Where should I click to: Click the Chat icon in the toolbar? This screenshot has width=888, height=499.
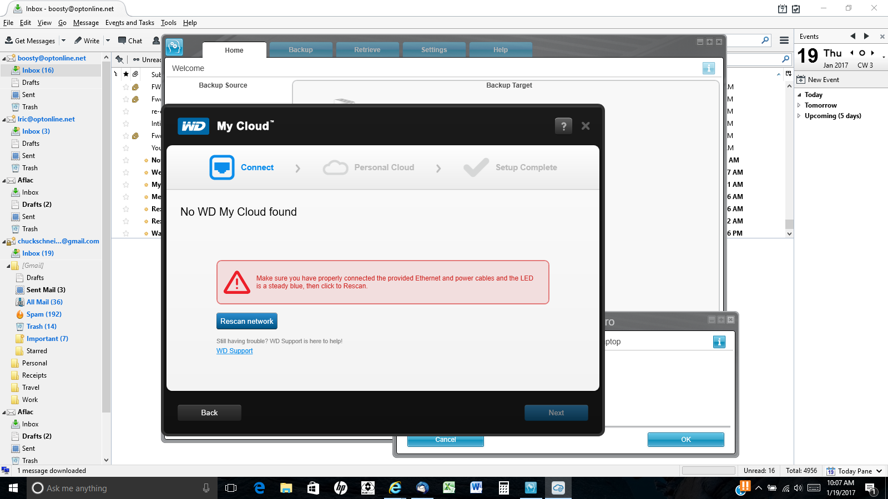[122, 40]
